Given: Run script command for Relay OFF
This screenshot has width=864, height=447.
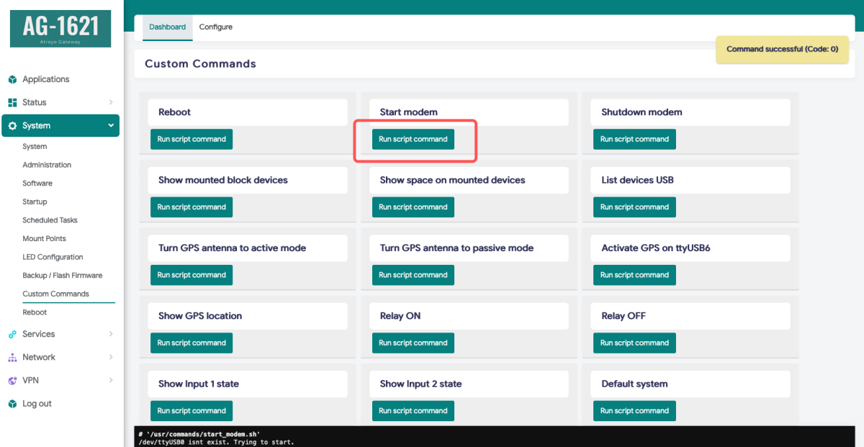Looking at the screenshot, I should click(634, 343).
